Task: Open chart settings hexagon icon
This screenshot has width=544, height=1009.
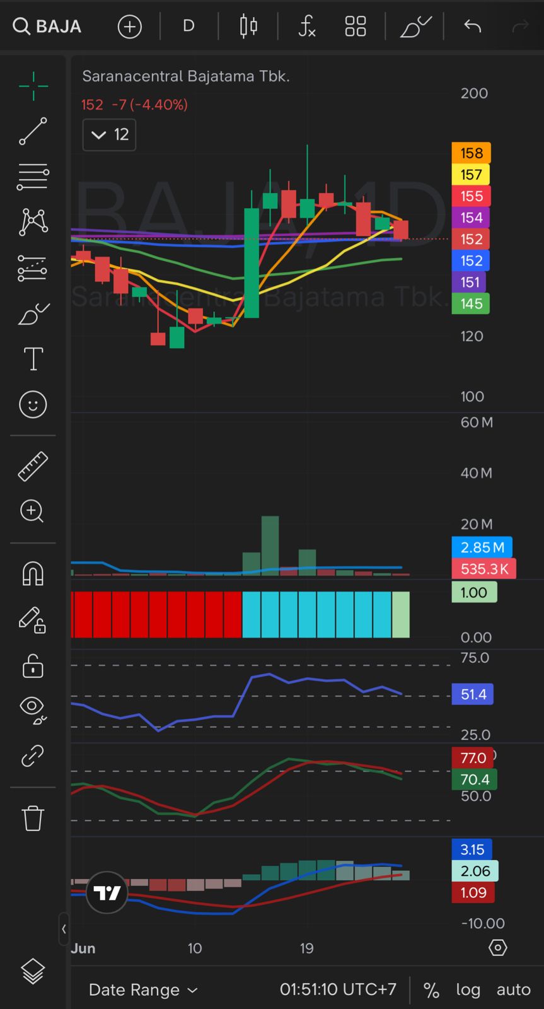Action: pos(498,948)
